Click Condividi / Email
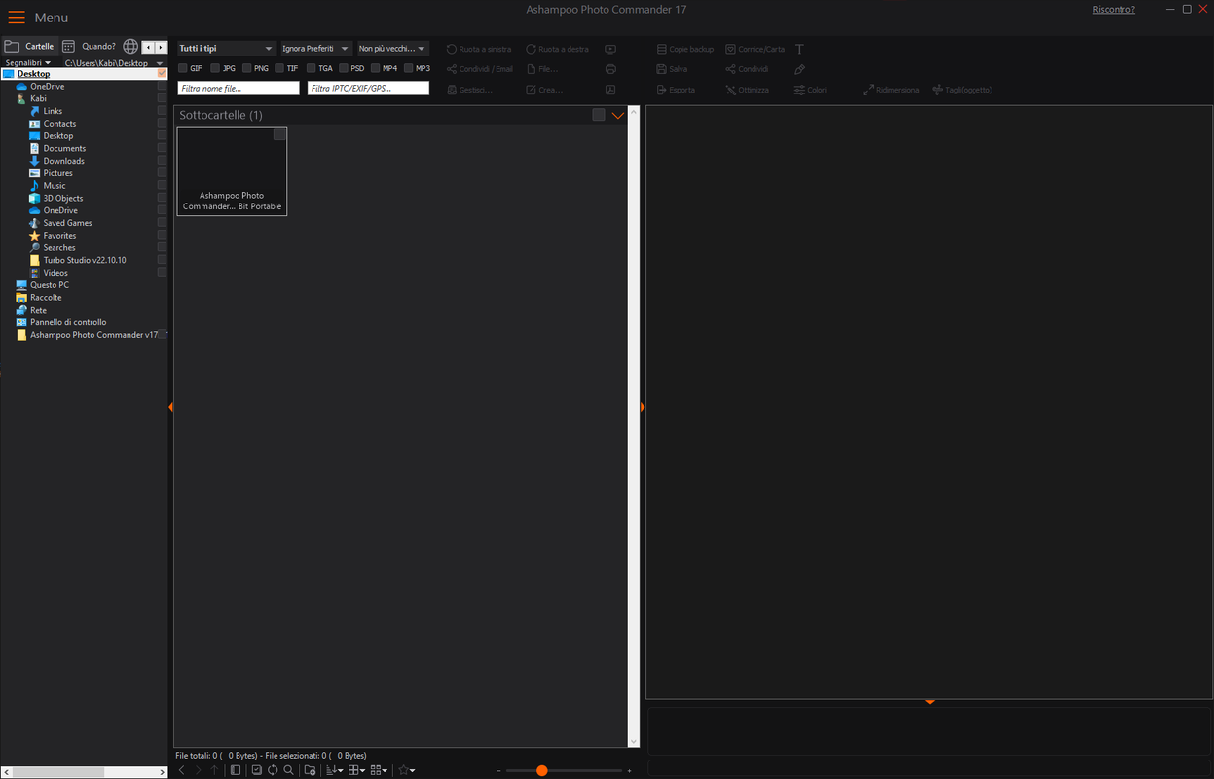Image resolution: width=1214 pixels, height=779 pixels. [x=479, y=69]
